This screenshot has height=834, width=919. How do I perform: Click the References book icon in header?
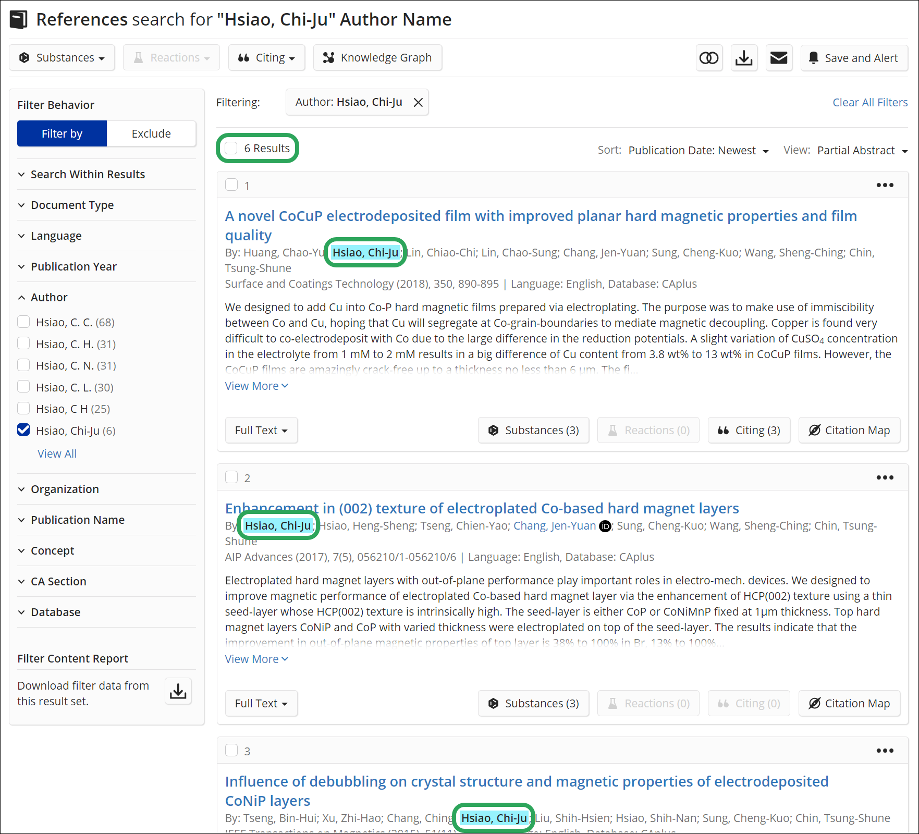[19, 20]
